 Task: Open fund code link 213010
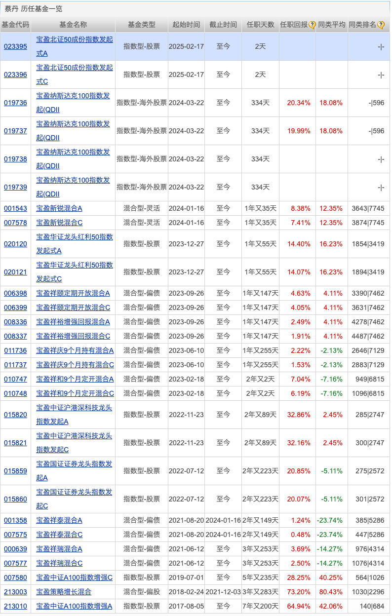pyautogui.click(x=15, y=606)
